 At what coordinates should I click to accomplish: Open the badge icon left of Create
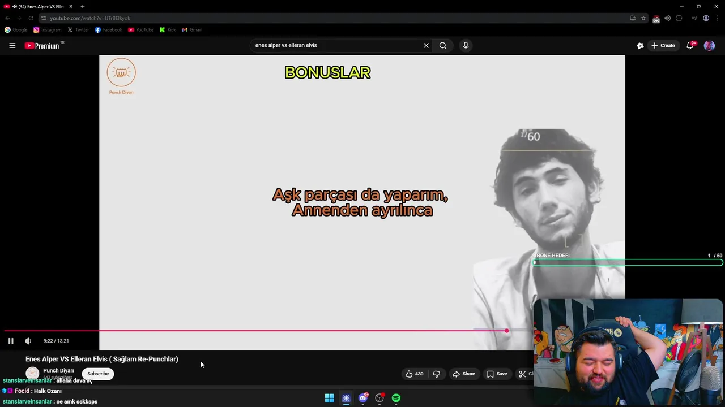point(640,46)
